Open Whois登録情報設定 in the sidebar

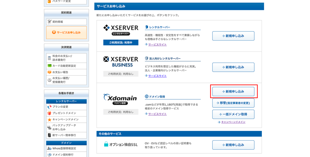click(x=66, y=148)
